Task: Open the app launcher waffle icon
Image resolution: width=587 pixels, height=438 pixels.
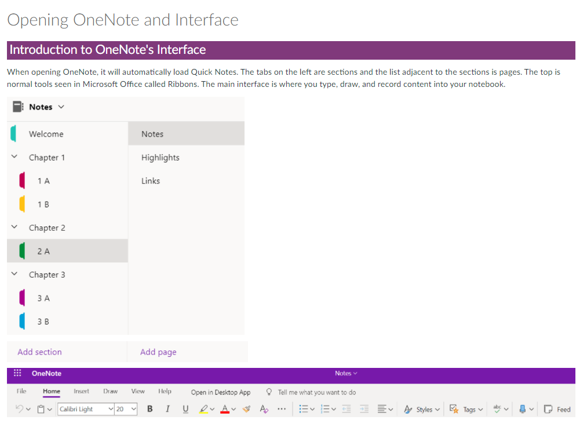Action: pos(17,374)
